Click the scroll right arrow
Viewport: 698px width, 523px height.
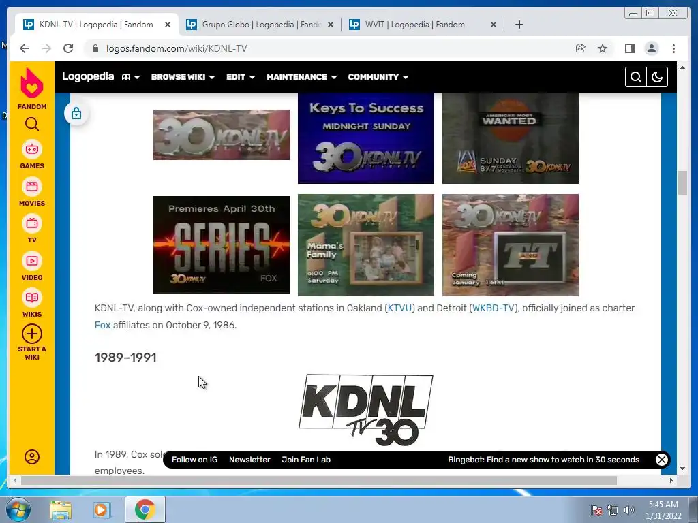(x=671, y=480)
